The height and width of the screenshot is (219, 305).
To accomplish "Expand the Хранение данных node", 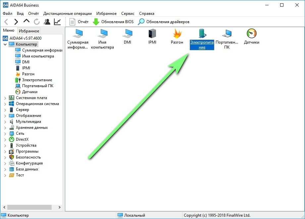I will coord(5,128).
